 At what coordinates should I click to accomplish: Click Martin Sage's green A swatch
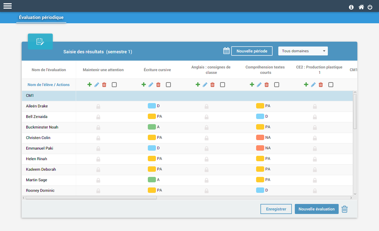tap(152, 180)
